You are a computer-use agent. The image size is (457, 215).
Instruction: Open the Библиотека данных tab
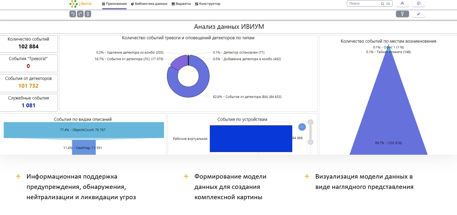coord(149,4)
